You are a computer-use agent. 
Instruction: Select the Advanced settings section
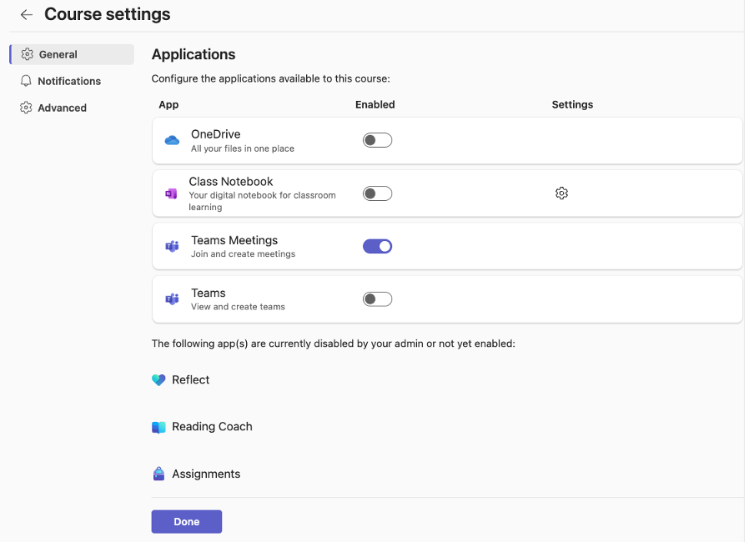point(63,108)
